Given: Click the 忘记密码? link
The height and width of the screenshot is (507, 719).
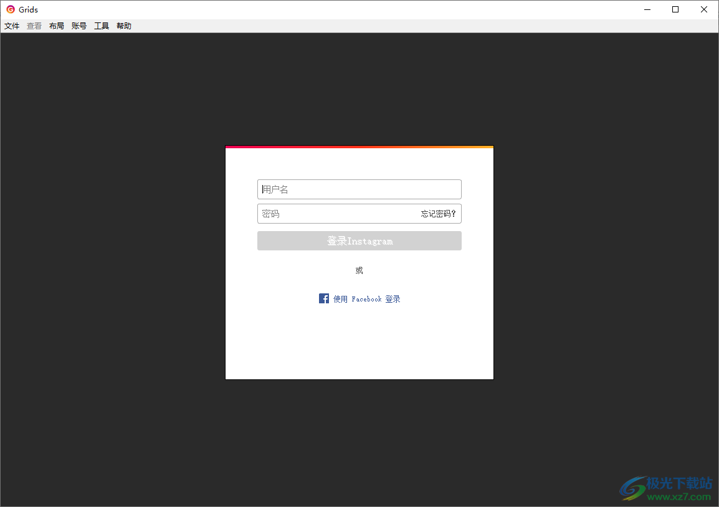Looking at the screenshot, I should tap(438, 214).
